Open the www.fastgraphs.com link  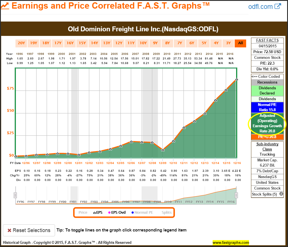tap(231, 242)
